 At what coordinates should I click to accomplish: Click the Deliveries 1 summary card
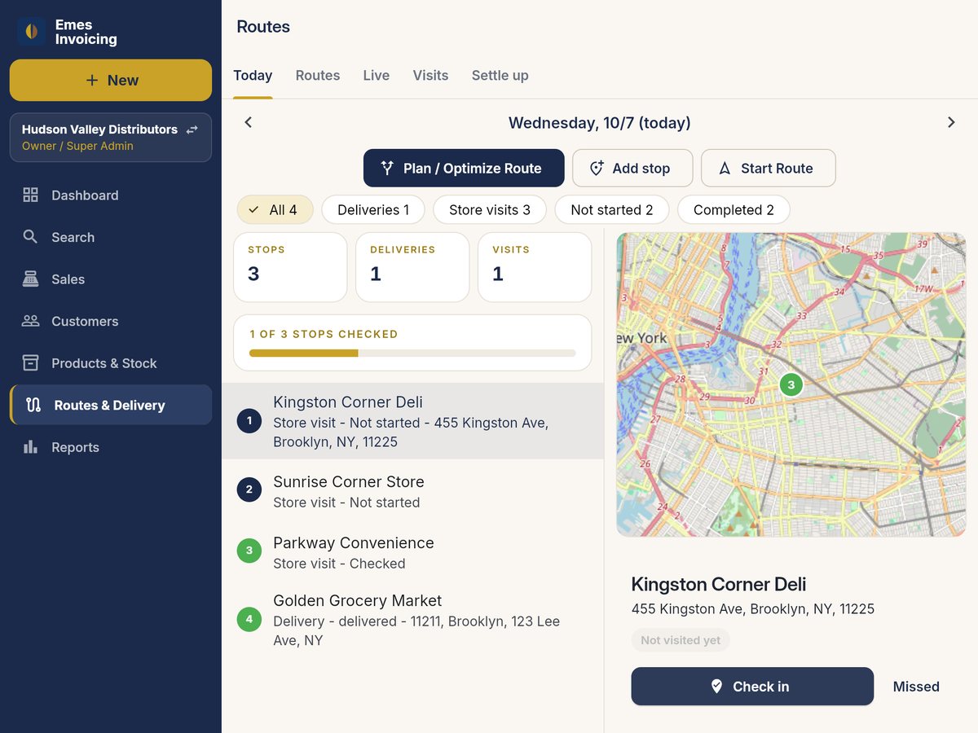pyautogui.click(x=412, y=267)
